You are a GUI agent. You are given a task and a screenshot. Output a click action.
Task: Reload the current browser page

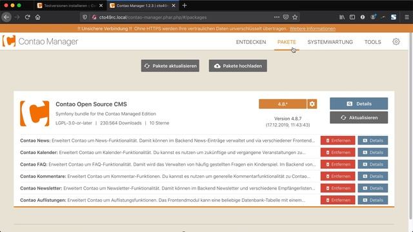(27, 17)
